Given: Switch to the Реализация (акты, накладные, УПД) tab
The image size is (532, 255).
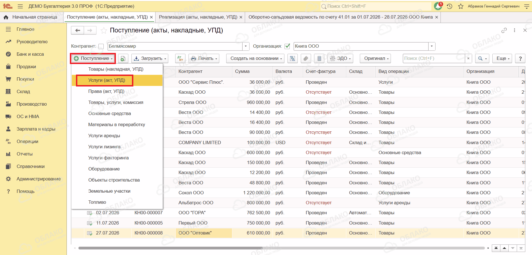Looking at the screenshot, I should click(x=198, y=17).
